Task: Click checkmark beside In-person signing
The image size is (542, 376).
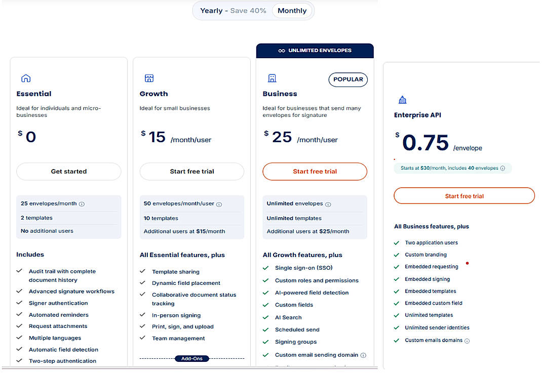Action: (142, 315)
